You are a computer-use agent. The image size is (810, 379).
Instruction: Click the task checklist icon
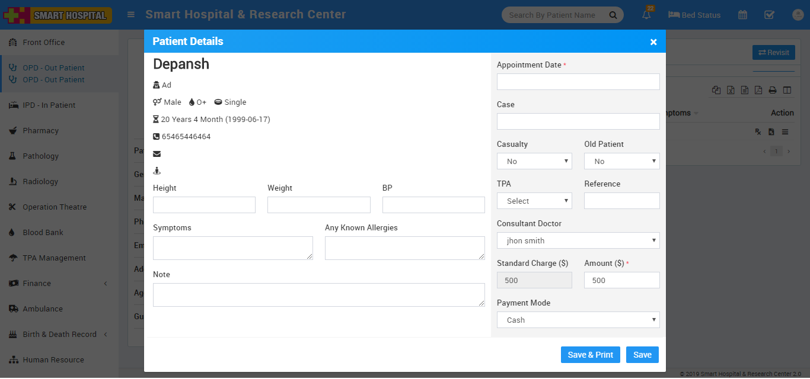[x=769, y=15]
